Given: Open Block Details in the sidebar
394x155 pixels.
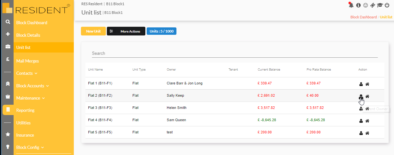Looking at the screenshot, I should pyautogui.click(x=28, y=35).
